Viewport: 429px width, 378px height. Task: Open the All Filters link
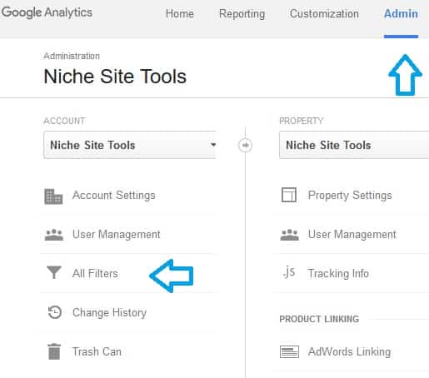point(95,273)
